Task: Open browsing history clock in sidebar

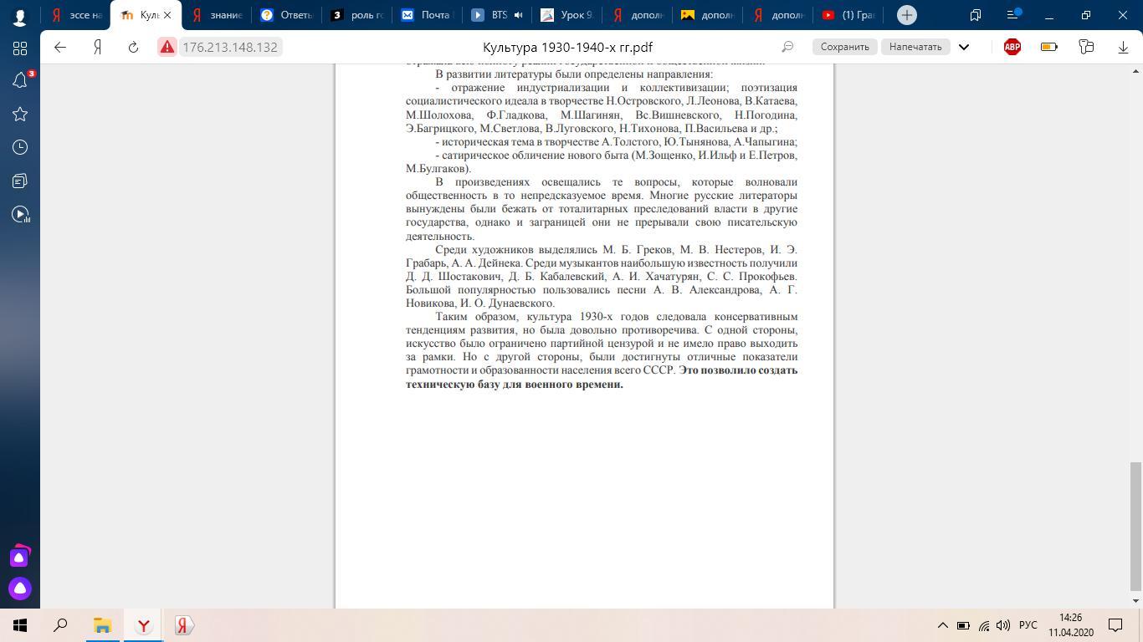Action: (20, 147)
